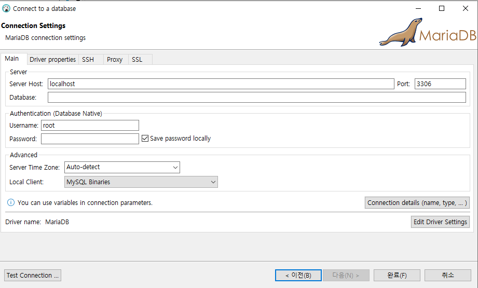Click the 취소 cancel button
Image resolution: width=478 pixels, height=288 pixels.
tap(448, 275)
